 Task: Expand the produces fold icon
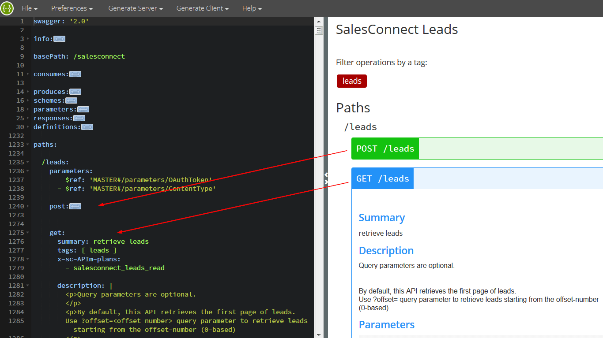pos(75,91)
